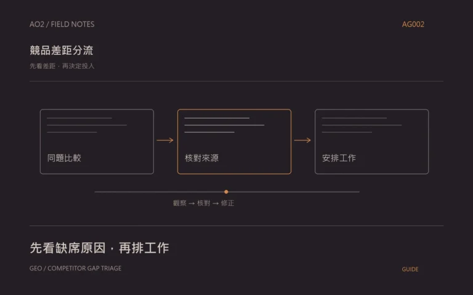Click GEO / COMPETITOR GAP TRIAGE footer text

(x=75, y=268)
